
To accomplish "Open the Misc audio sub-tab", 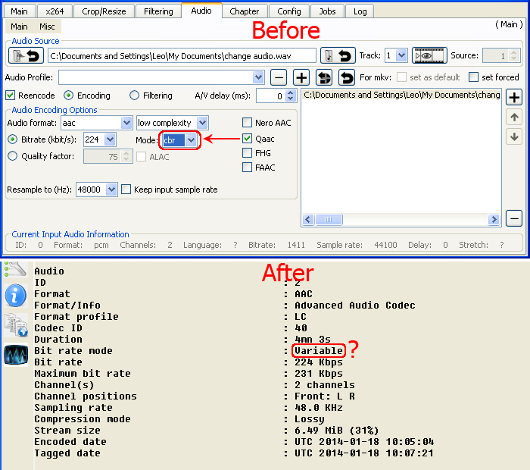I will 47,27.
